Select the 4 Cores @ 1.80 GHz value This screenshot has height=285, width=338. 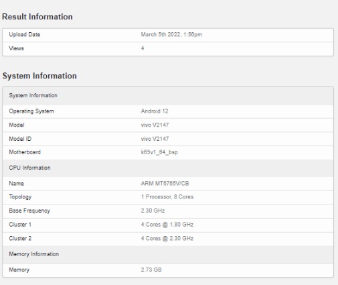(167, 225)
